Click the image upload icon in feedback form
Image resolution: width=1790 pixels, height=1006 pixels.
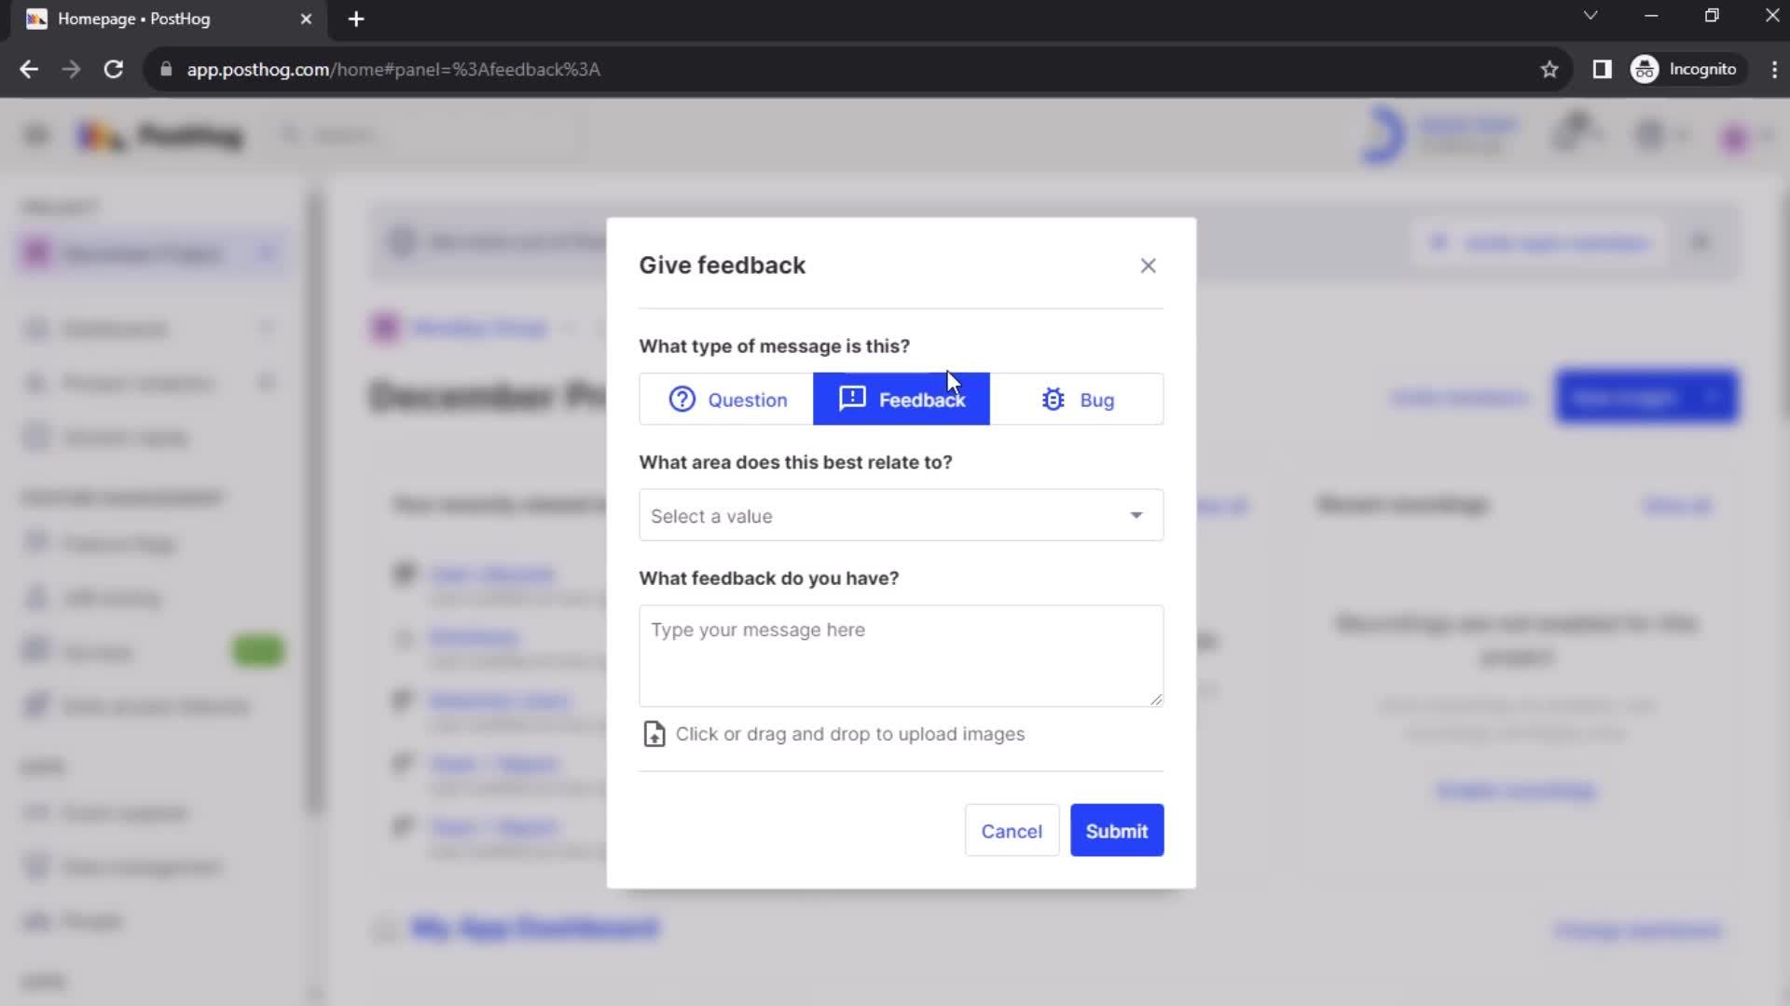click(x=654, y=733)
